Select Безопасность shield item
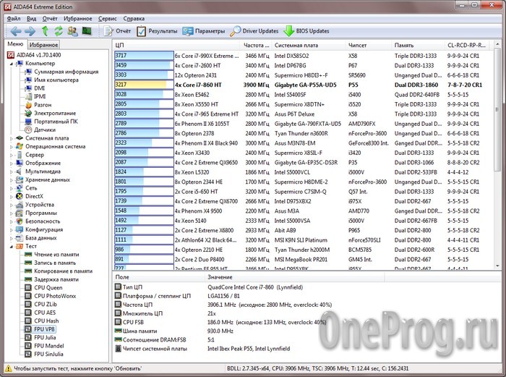 point(43,221)
